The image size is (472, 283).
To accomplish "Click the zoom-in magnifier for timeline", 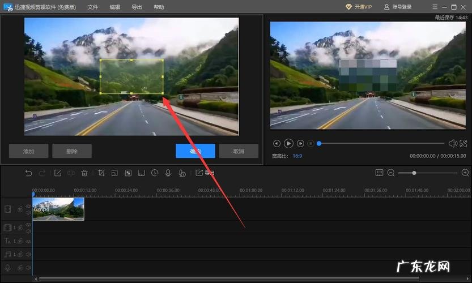I will click(465, 173).
